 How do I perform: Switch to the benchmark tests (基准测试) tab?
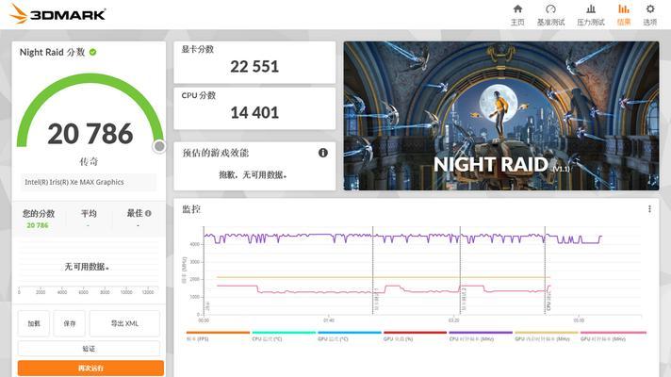click(550, 15)
